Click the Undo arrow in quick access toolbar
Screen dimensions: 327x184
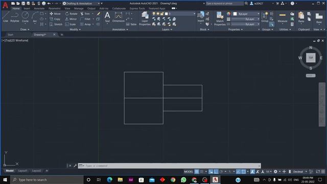(49, 4)
